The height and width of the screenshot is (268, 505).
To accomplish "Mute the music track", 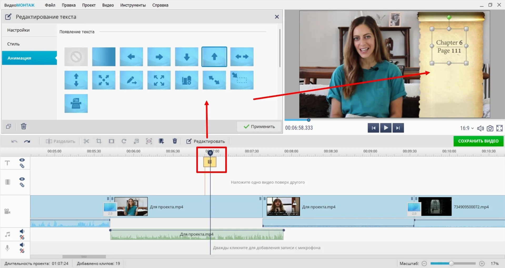I will tap(22, 231).
